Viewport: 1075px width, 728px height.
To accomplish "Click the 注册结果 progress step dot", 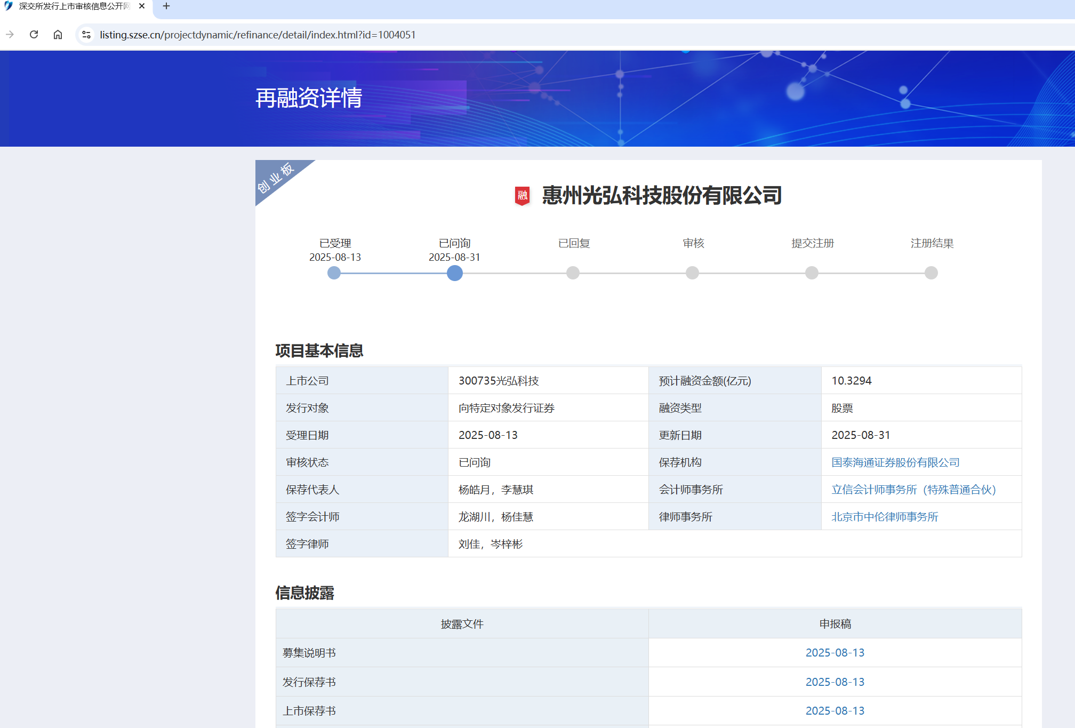I will (x=931, y=273).
